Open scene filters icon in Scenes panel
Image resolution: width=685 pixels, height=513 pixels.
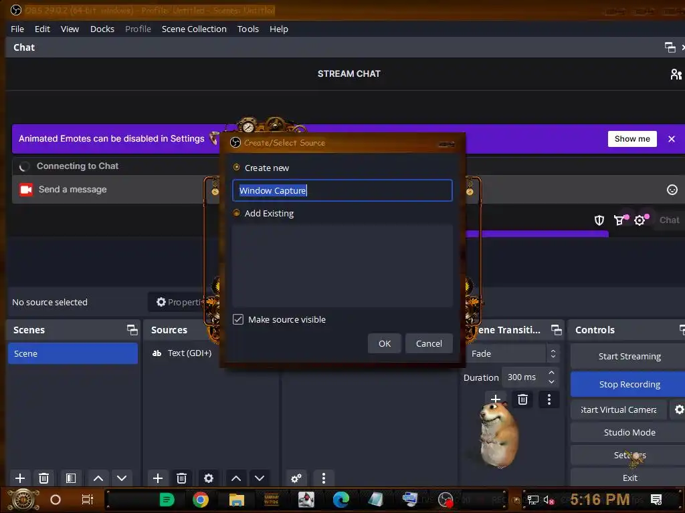tap(71, 478)
